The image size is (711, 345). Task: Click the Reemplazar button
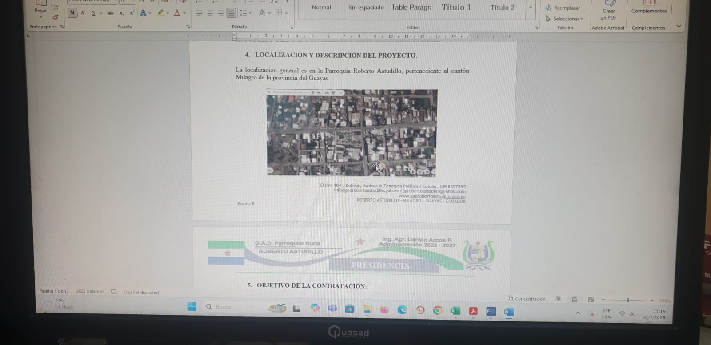[x=563, y=8]
